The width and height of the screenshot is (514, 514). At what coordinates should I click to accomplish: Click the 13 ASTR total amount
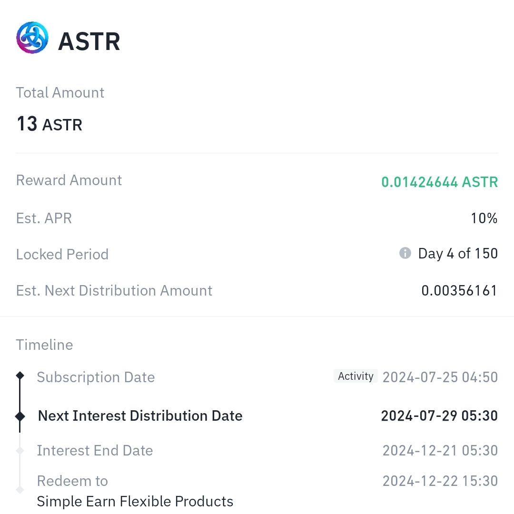[x=49, y=124]
